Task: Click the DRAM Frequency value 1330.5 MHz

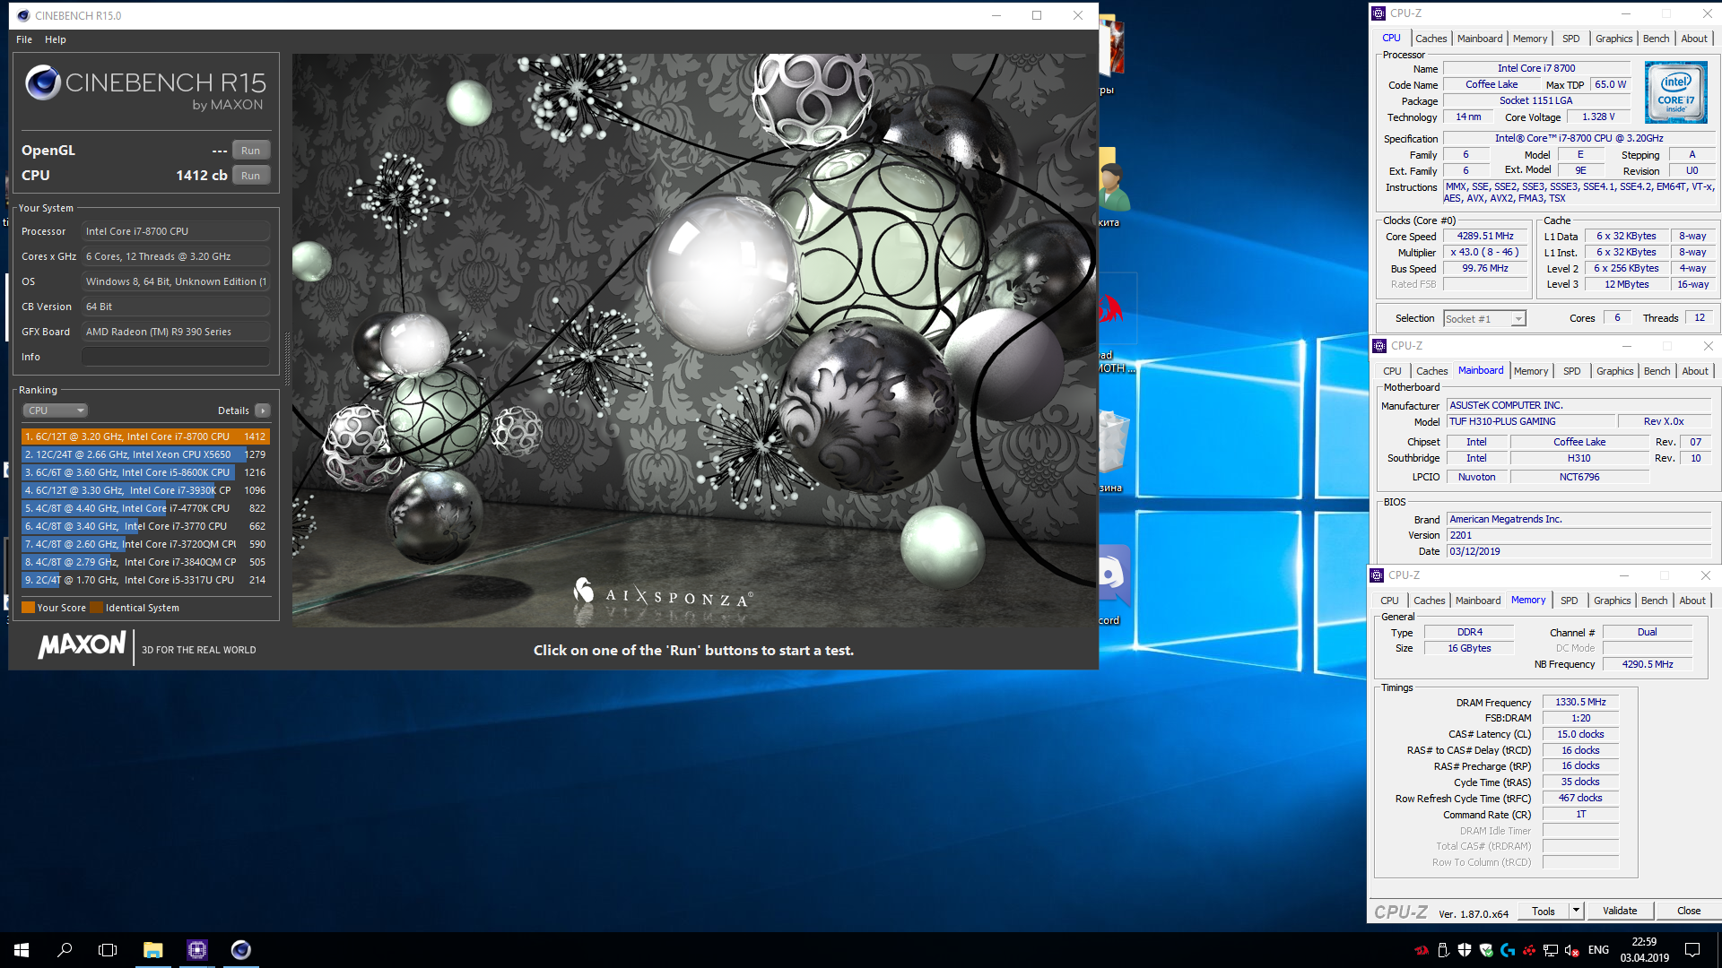Action: (x=1580, y=703)
